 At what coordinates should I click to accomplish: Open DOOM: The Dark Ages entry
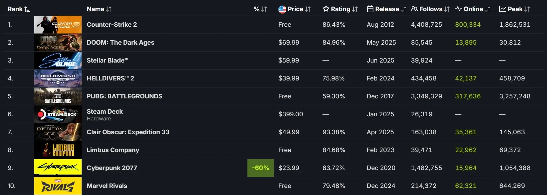pyautogui.click(x=120, y=43)
